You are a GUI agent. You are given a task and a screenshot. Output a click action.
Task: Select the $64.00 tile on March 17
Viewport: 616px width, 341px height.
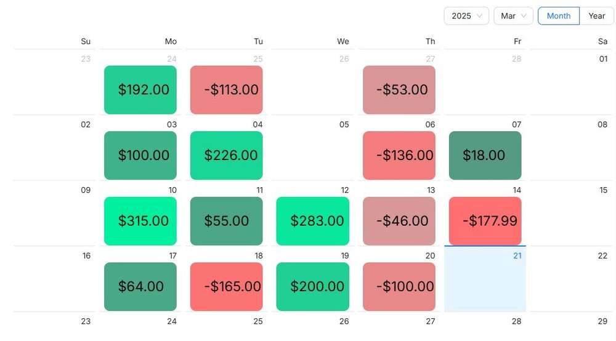click(x=140, y=286)
